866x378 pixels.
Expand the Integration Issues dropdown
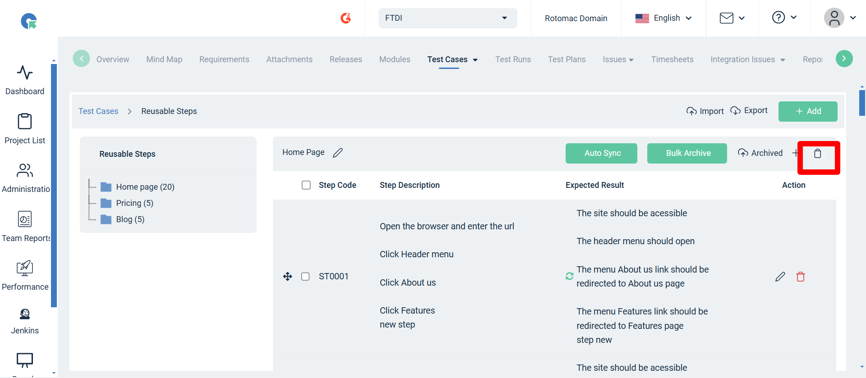pos(783,60)
